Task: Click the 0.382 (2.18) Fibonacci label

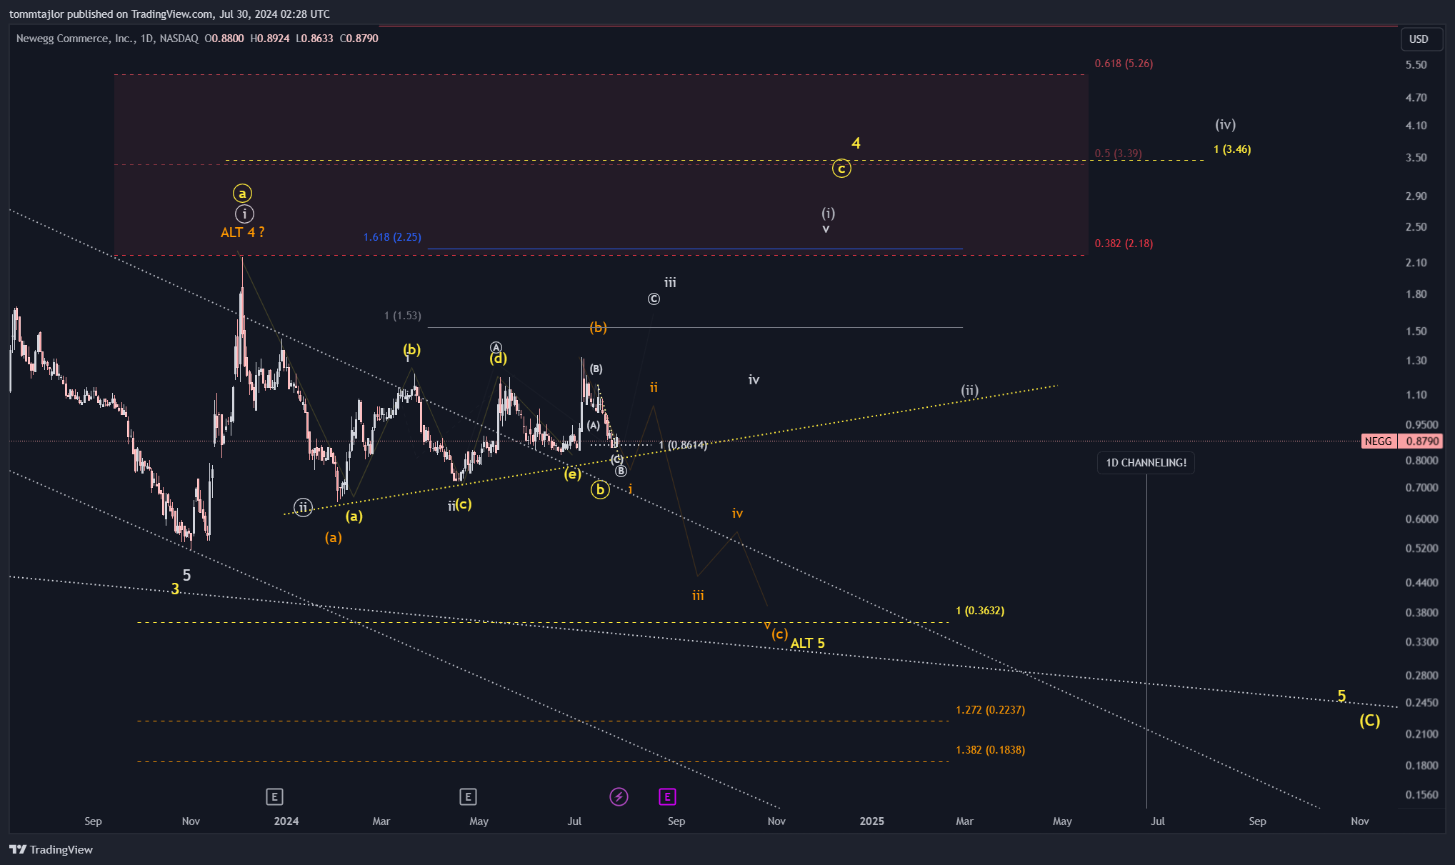Action: (x=1124, y=244)
